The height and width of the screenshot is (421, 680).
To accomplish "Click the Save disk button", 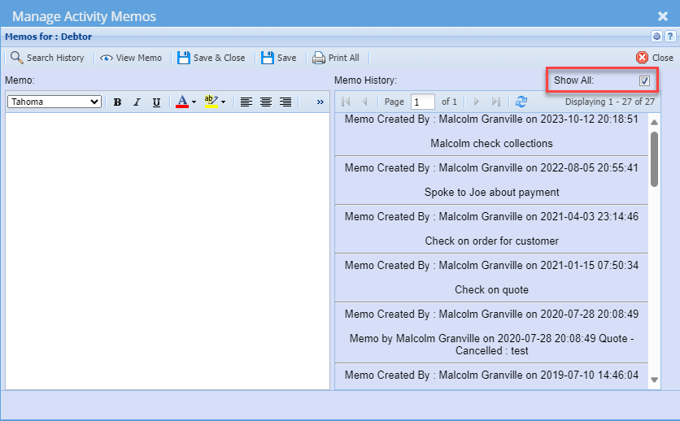I will click(x=278, y=58).
